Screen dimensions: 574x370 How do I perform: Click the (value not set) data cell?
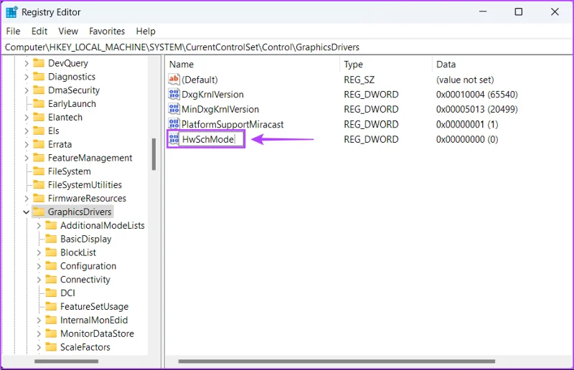pyautogui.click(x=465, y=80)
